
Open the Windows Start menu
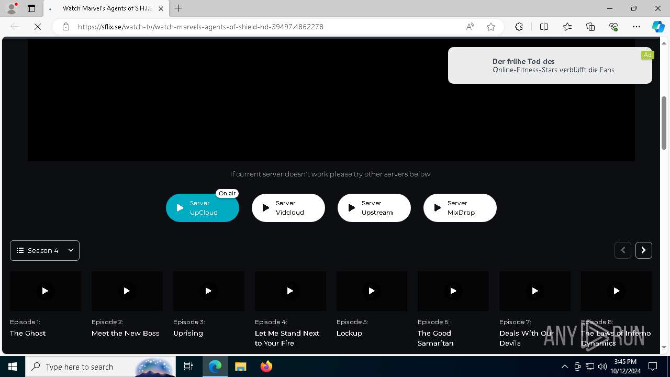pos(13,367)
